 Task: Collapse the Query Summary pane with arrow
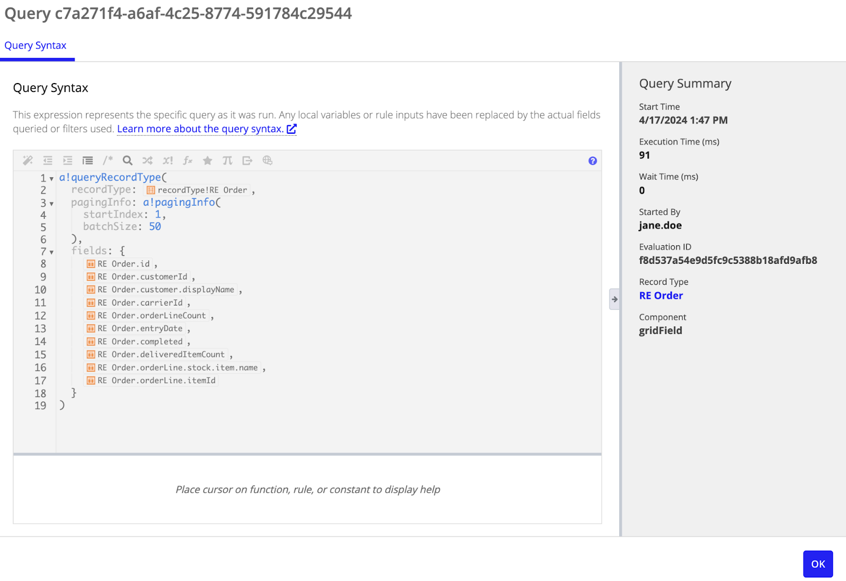coord(614,299)
